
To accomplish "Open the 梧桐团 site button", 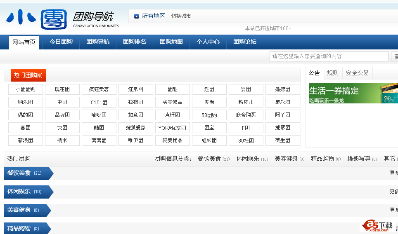I will pyautogui.click(x=136, y=102).
